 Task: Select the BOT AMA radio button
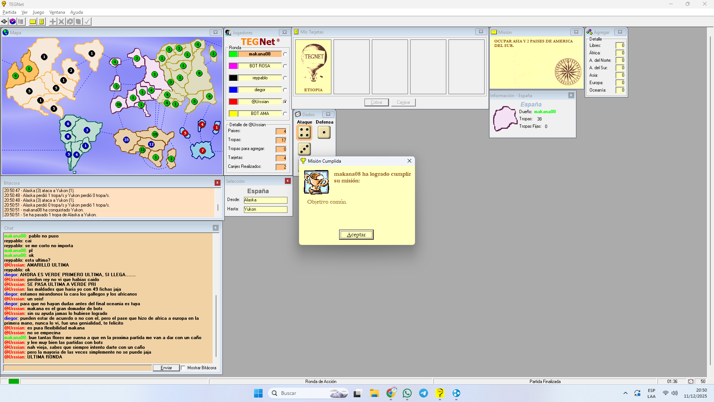point(285,114)
